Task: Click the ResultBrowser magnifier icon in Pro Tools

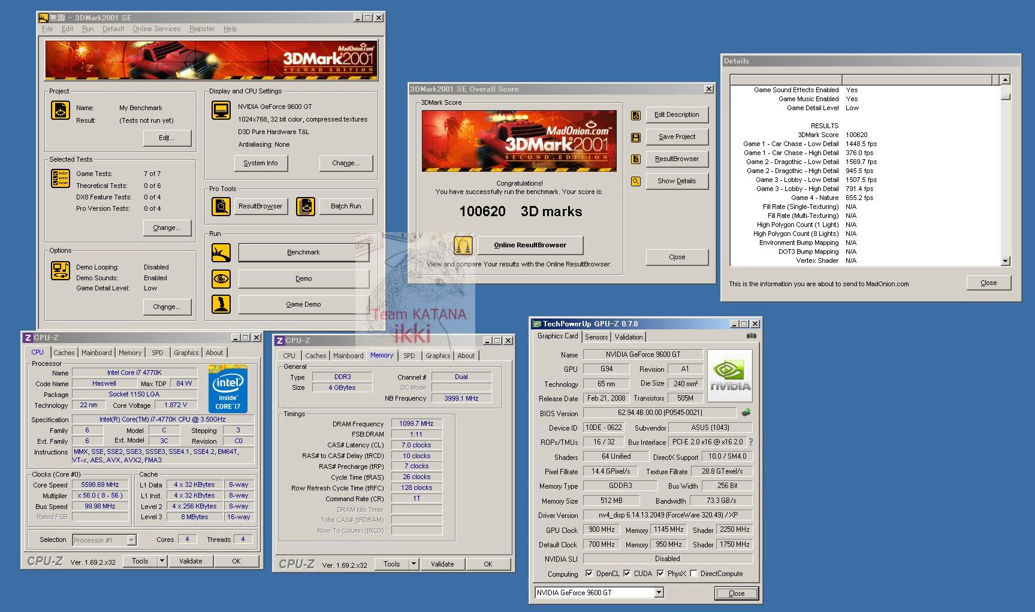Action: [221, 207]
